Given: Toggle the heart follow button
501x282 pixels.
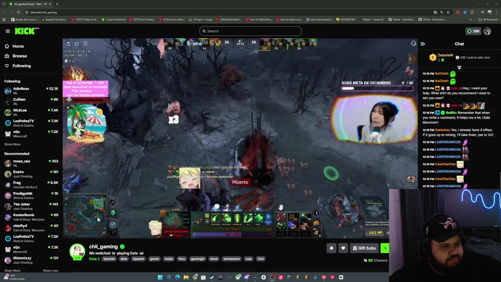Looking at the screenshot, I should pos(343,248).
